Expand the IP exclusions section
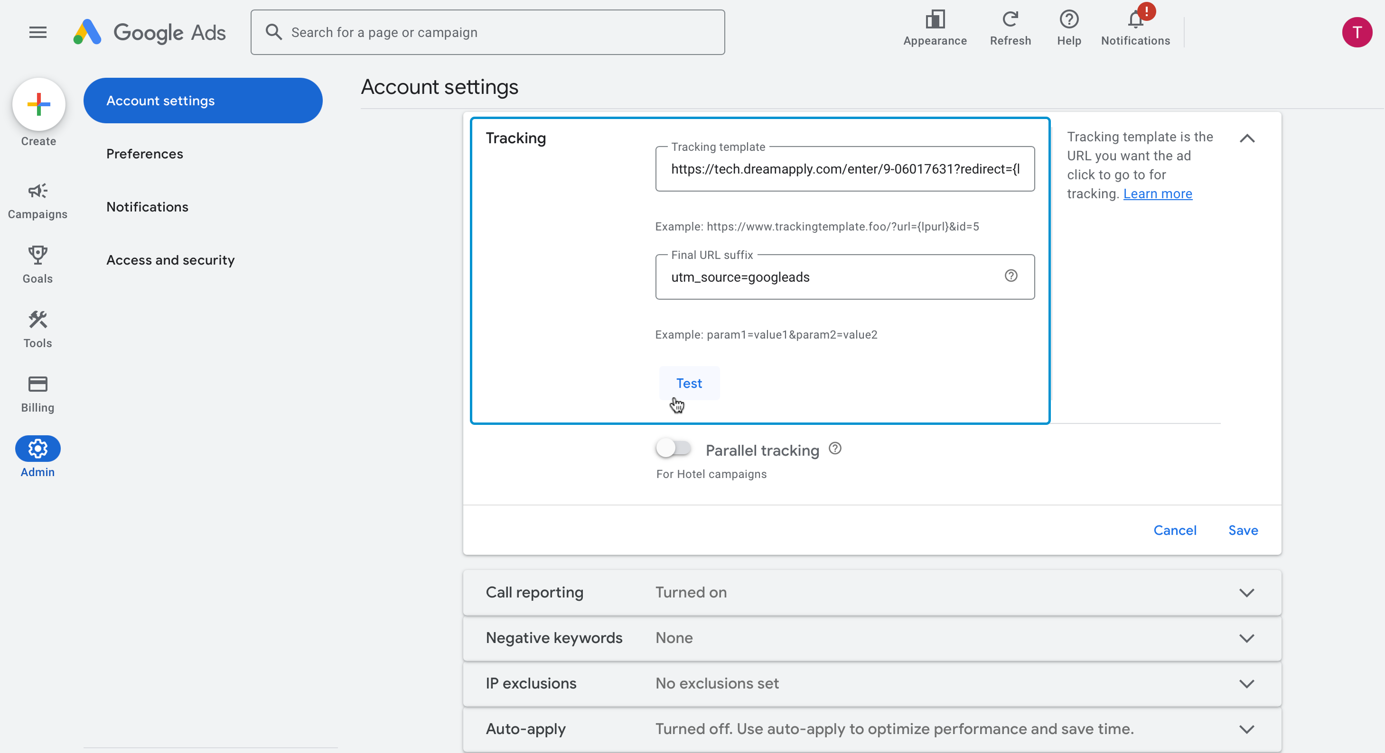 tap(1247, 684)
